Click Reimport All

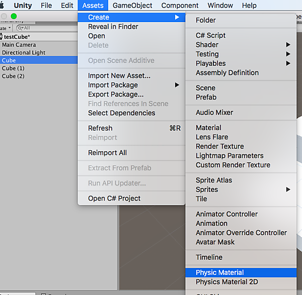pos(131,153)
